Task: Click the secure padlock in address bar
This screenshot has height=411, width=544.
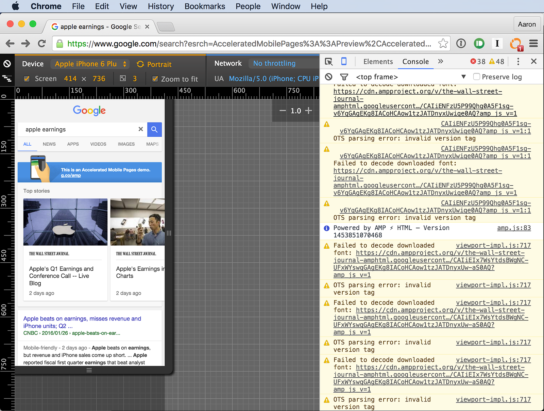Action: coord(60,44)
